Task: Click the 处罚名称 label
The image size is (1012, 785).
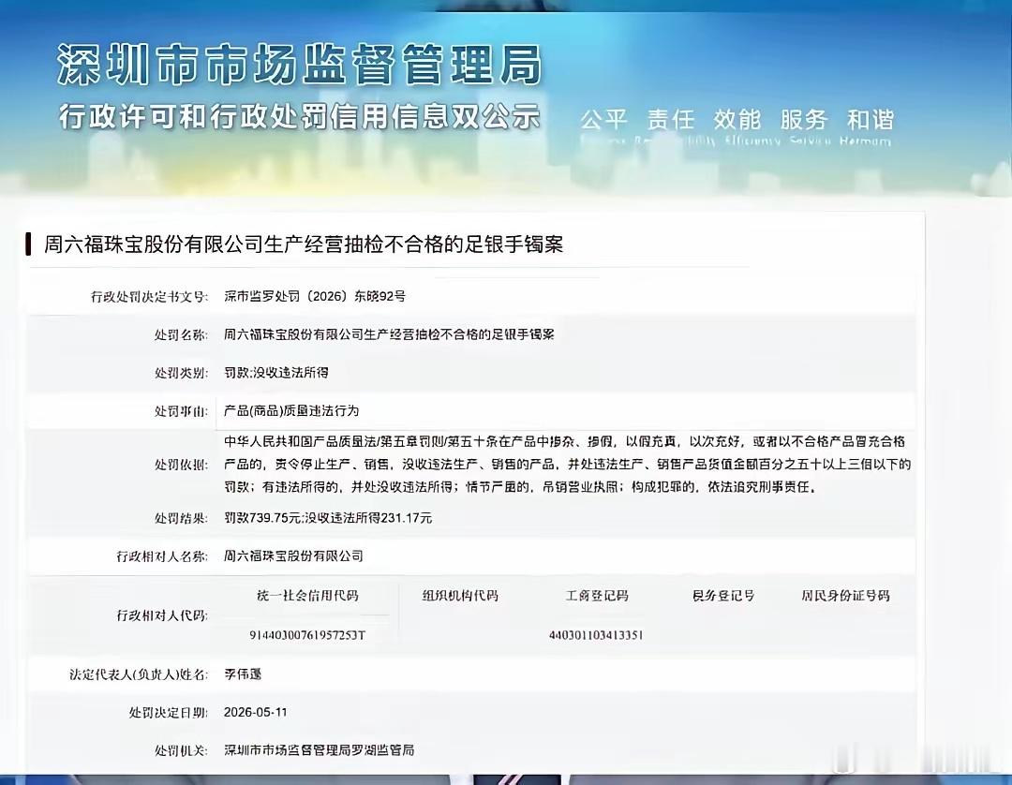Action: [x=181, y=334]
